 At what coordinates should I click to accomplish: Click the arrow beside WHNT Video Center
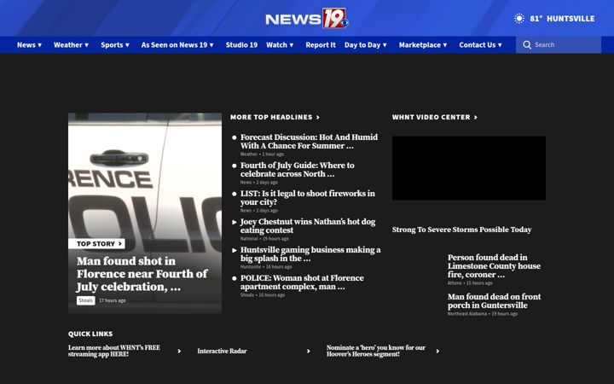pyautogui.click(x=476, y=117)
